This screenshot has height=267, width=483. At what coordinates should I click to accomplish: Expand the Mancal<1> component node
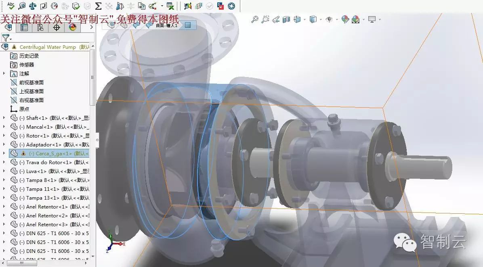4,127
